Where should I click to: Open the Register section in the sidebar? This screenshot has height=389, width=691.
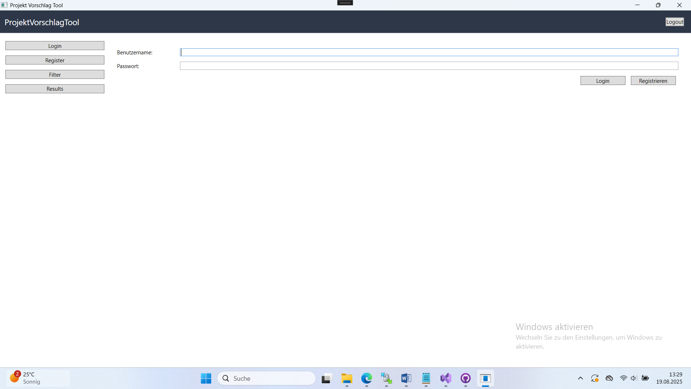pos(55,60)
